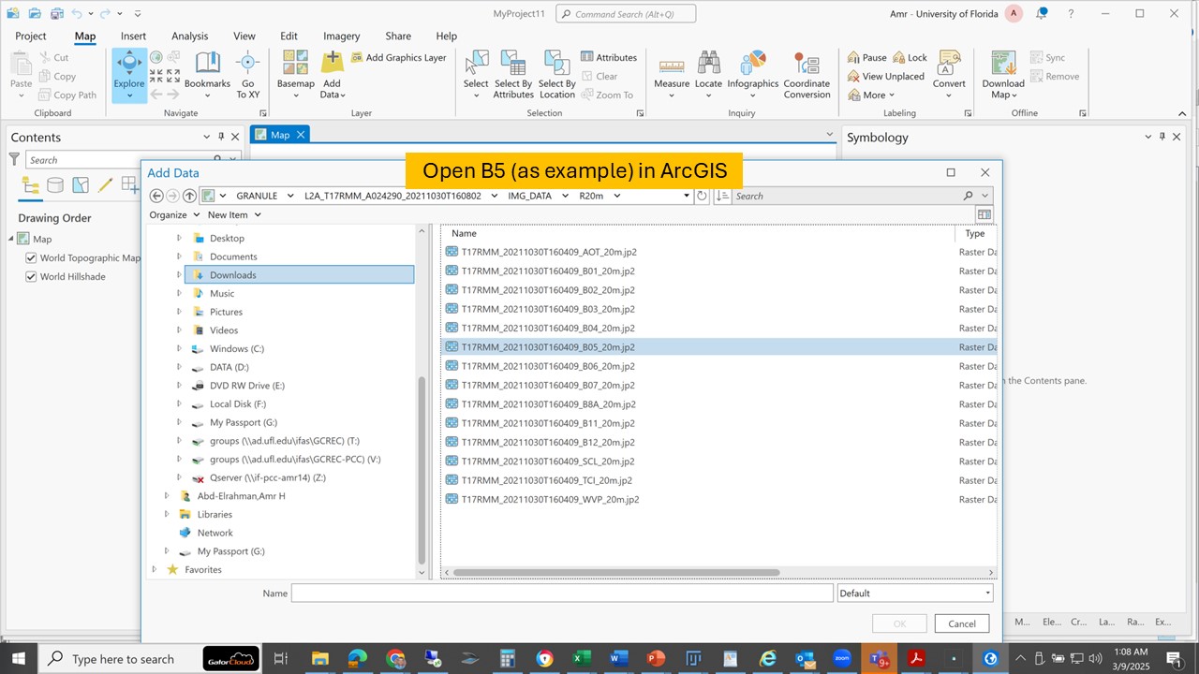The image size is (1199, 674).
Task: Click the IMG_DATA path segment
Action: [530, 196]
